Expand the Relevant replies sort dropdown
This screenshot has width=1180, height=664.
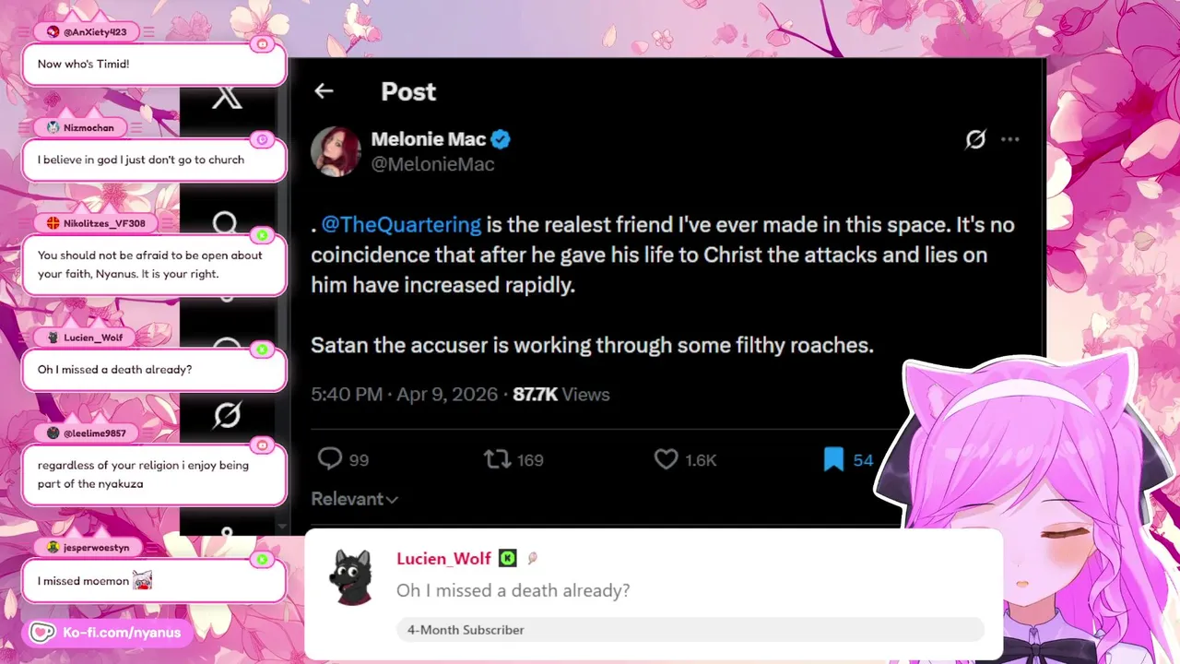(354, 499)
